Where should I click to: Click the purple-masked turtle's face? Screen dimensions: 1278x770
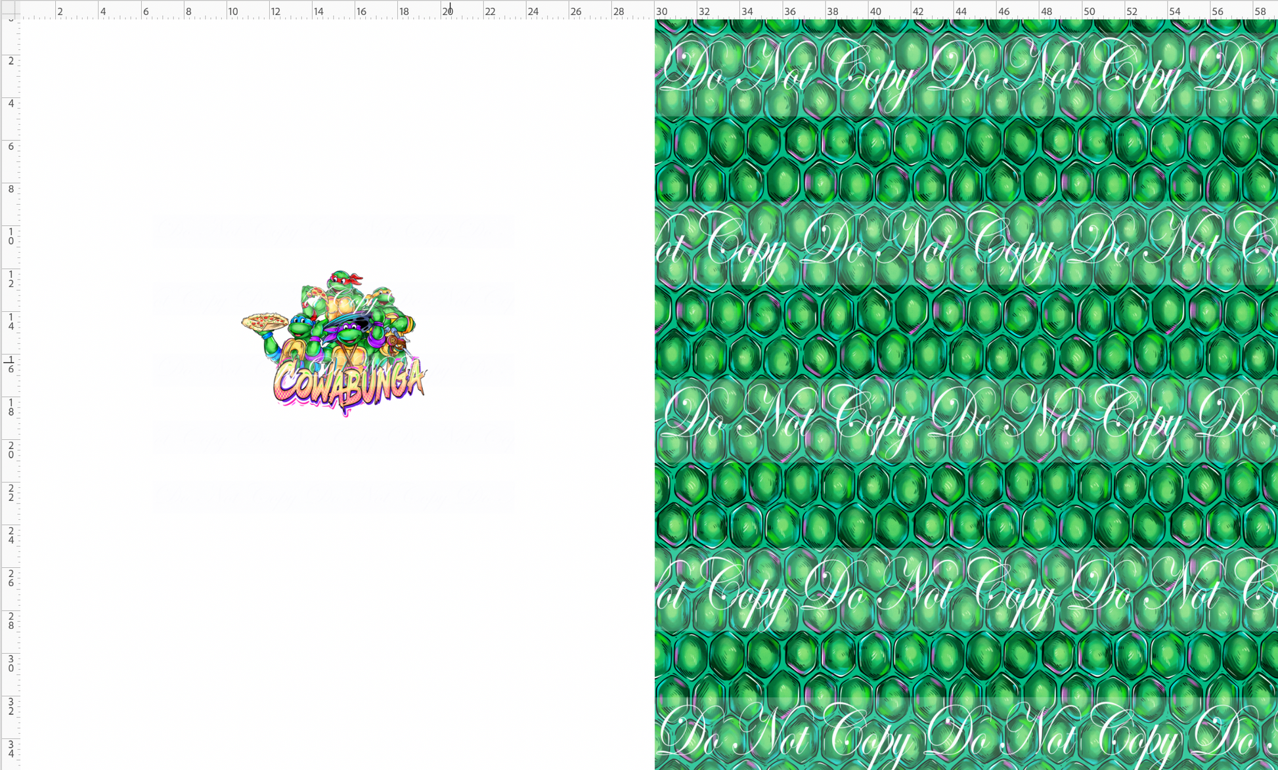[351, 335]
